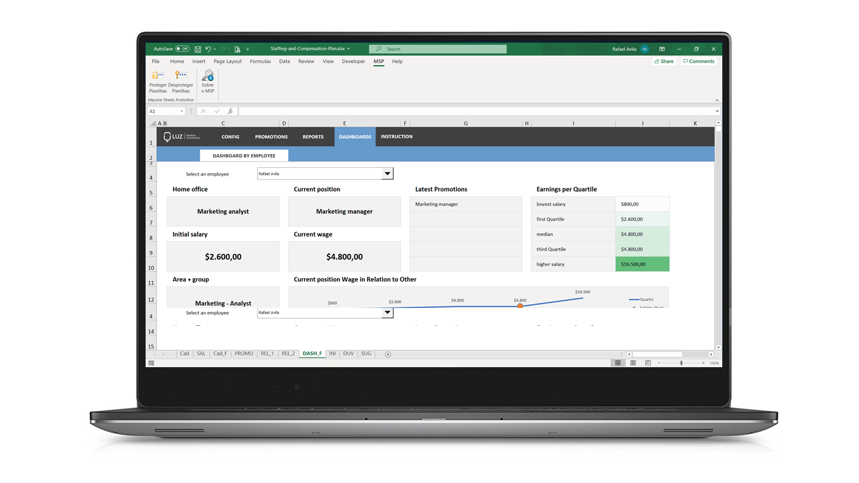Toggle AutoSave off switch
The height and width of the screenshot is (483, 859).
182,48
